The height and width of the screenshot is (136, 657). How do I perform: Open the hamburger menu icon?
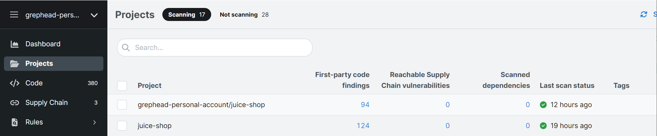[x=14, y=15]
